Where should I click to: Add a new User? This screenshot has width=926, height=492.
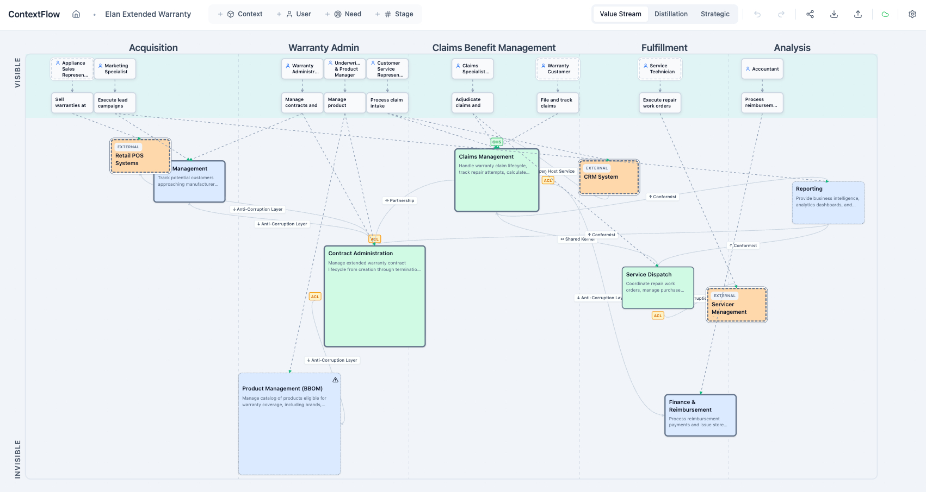294,14
